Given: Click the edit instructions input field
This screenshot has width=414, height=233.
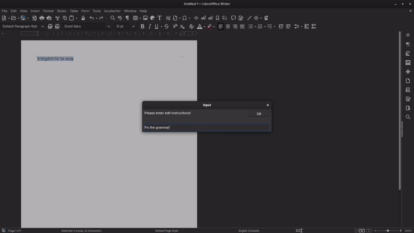Looking at the screenshot, I should pyautogui.click(x=207, y=127).
